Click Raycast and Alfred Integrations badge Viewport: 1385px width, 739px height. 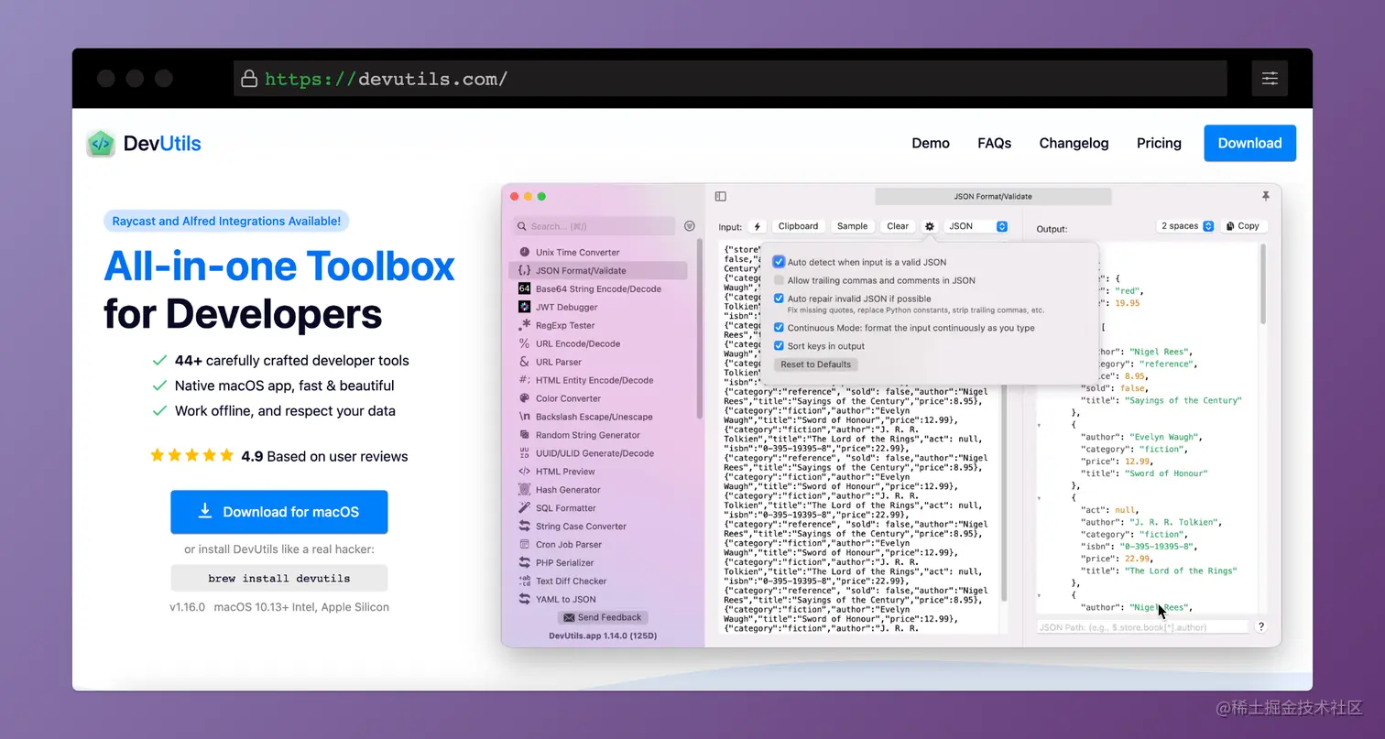click(226, 221)
